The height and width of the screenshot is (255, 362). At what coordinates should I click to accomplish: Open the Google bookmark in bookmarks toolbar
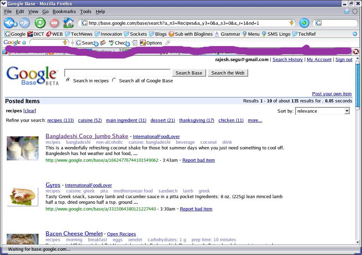(x=15, y=34)
